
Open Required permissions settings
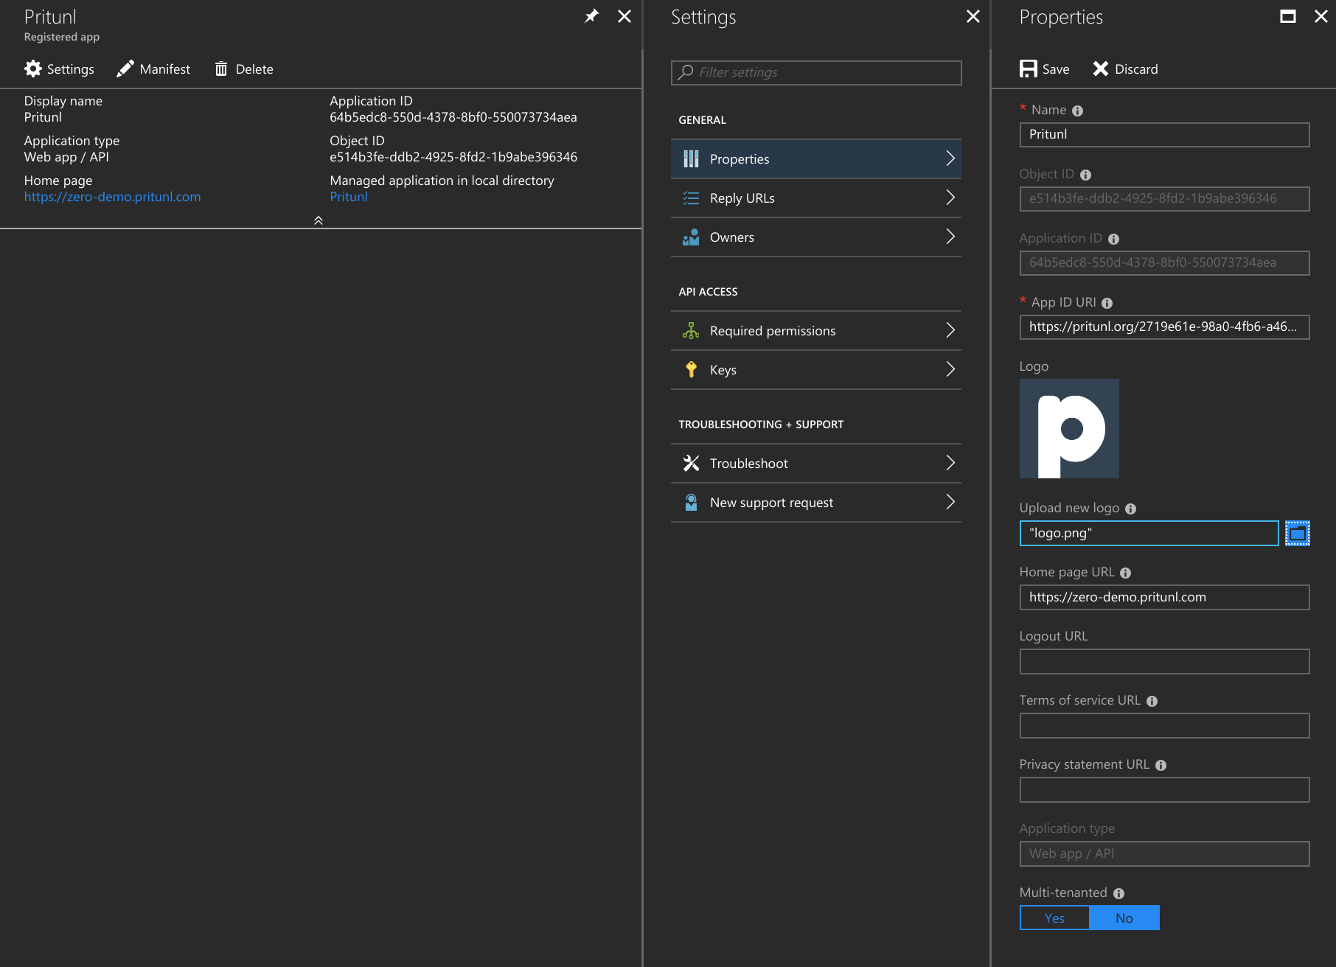[816, 330]
